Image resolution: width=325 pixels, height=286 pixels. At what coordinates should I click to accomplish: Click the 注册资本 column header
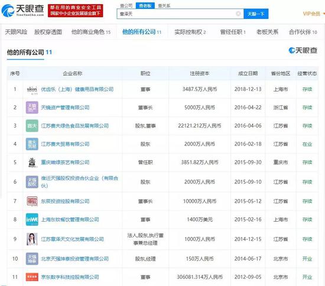pos(200,73)
